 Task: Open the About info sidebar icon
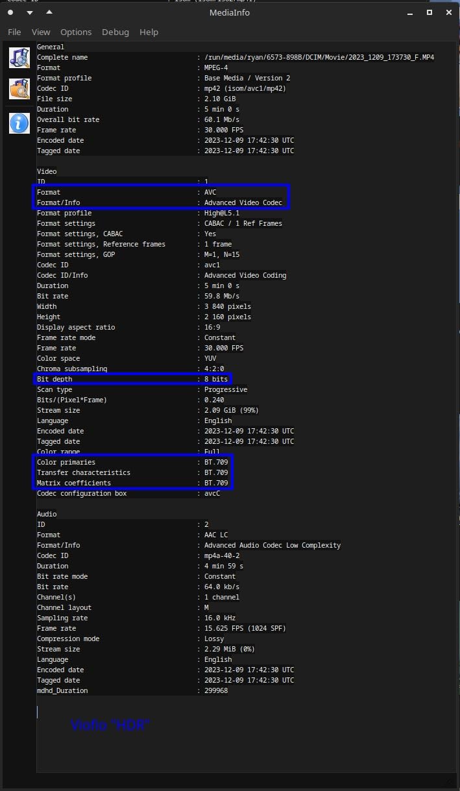(19, 123)
